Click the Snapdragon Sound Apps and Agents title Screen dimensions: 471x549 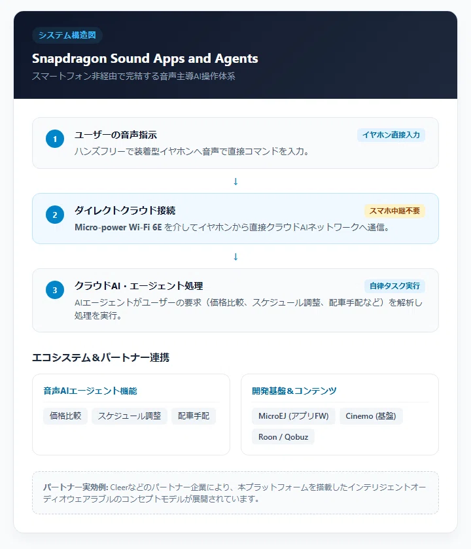pos(145,58)
